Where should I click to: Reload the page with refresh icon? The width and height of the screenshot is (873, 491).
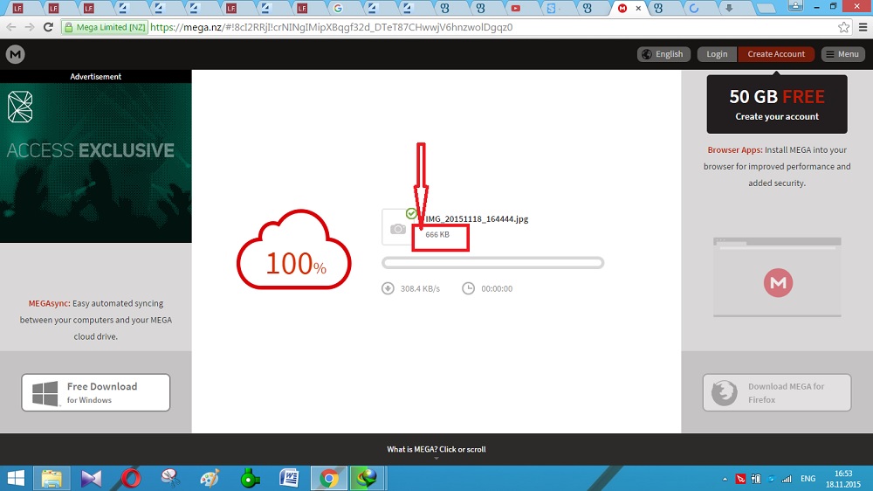(x=48, y=27)
